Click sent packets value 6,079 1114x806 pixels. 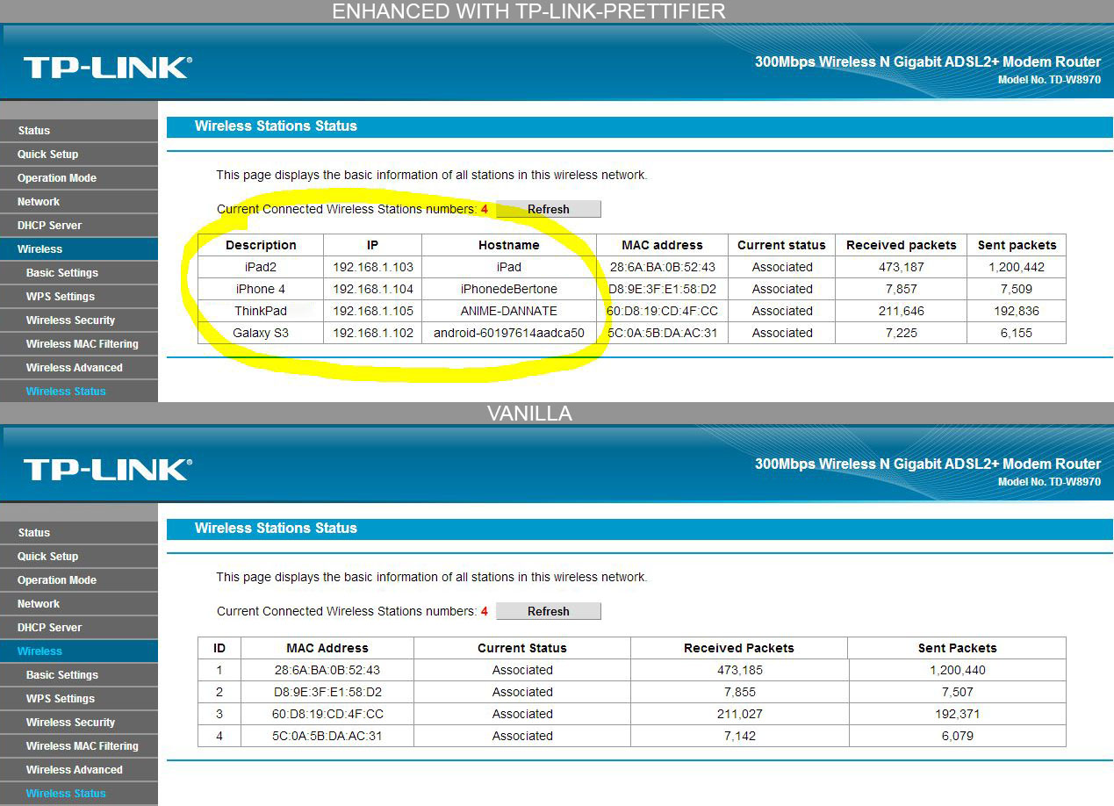coord(957,736)
